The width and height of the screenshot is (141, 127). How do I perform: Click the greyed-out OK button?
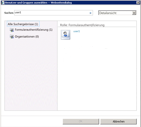(81, 121)
